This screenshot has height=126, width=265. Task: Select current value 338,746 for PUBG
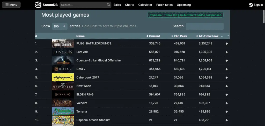tap(155, 43)
